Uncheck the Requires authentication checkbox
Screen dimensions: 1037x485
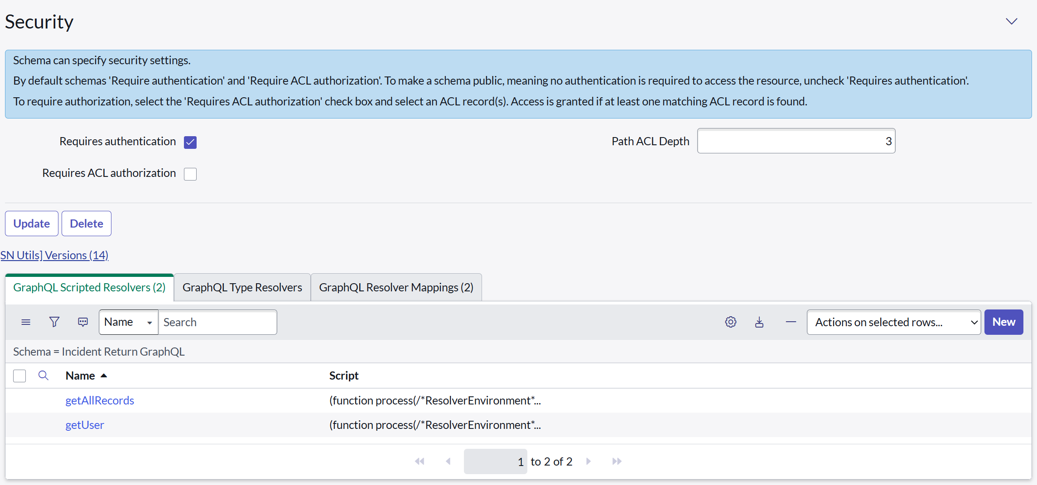tap(190, 142)
